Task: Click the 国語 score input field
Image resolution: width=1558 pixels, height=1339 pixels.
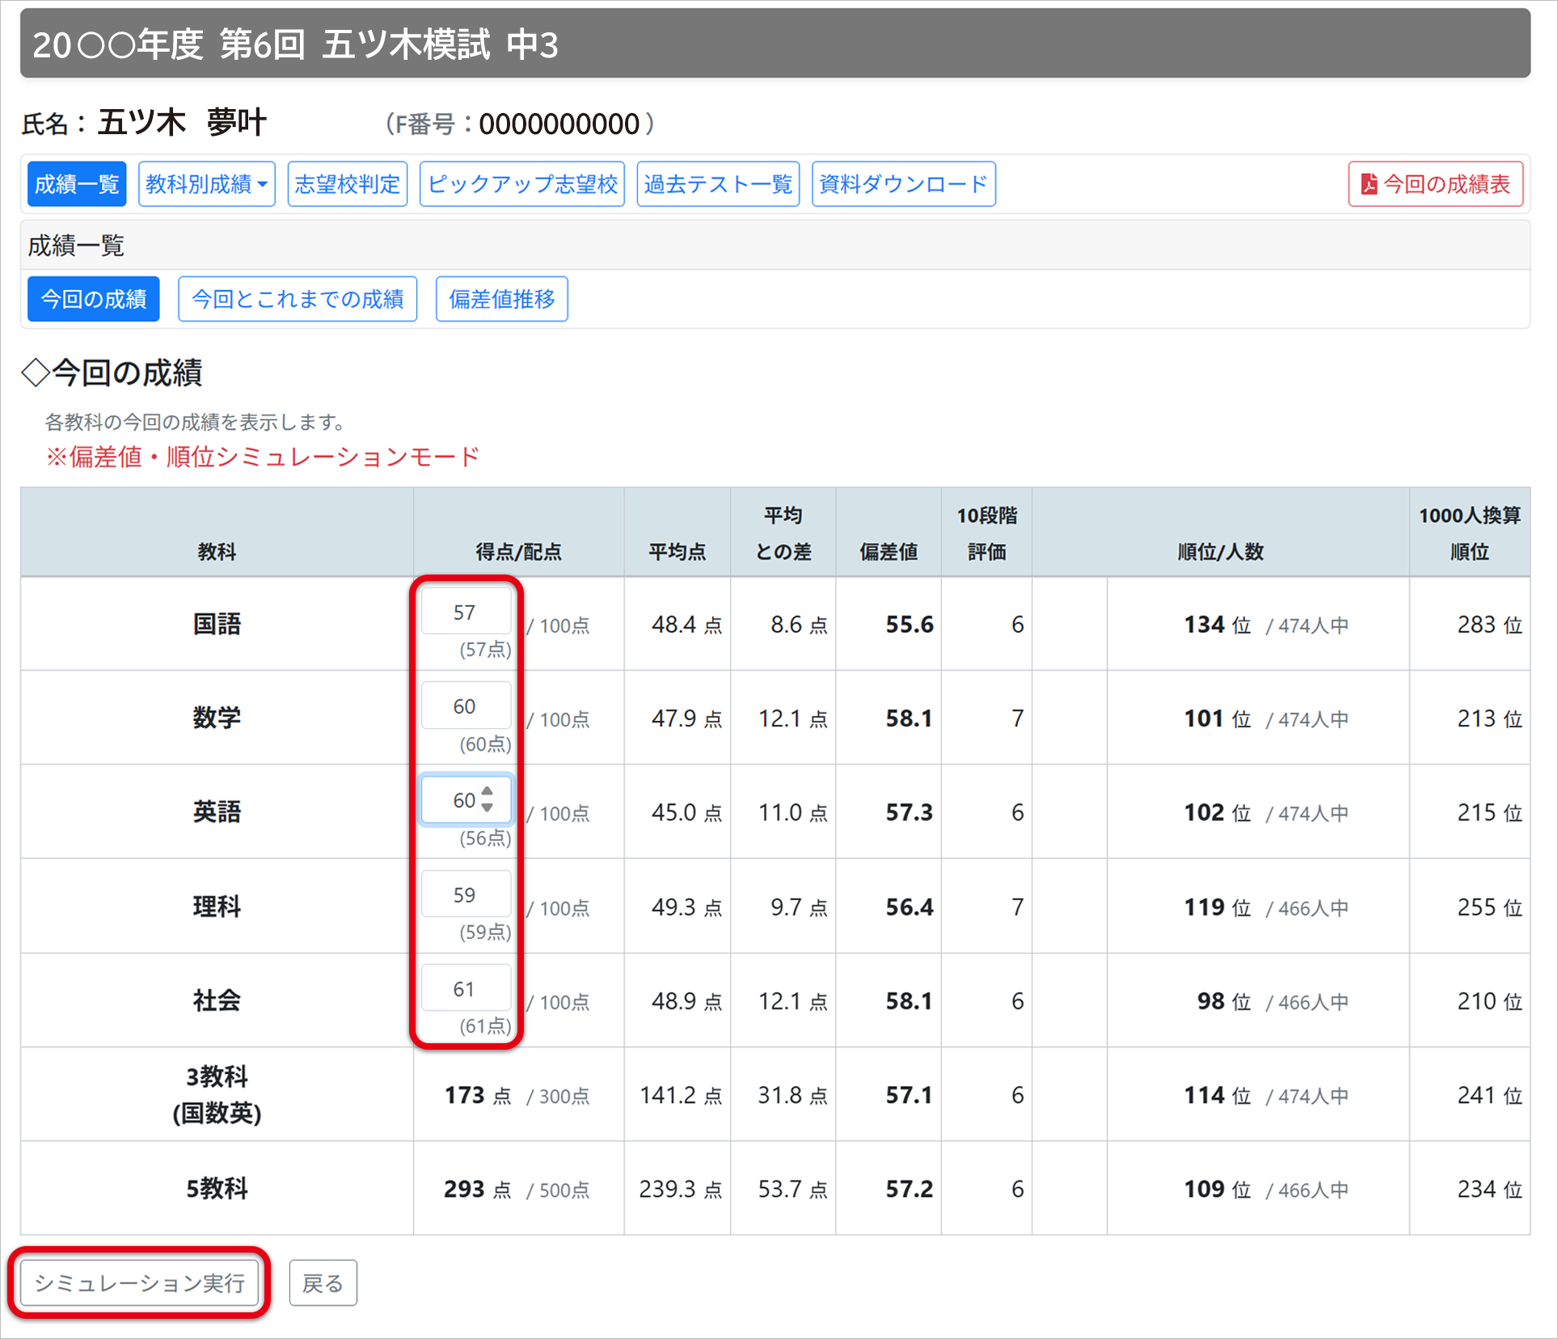Action: 465,613
